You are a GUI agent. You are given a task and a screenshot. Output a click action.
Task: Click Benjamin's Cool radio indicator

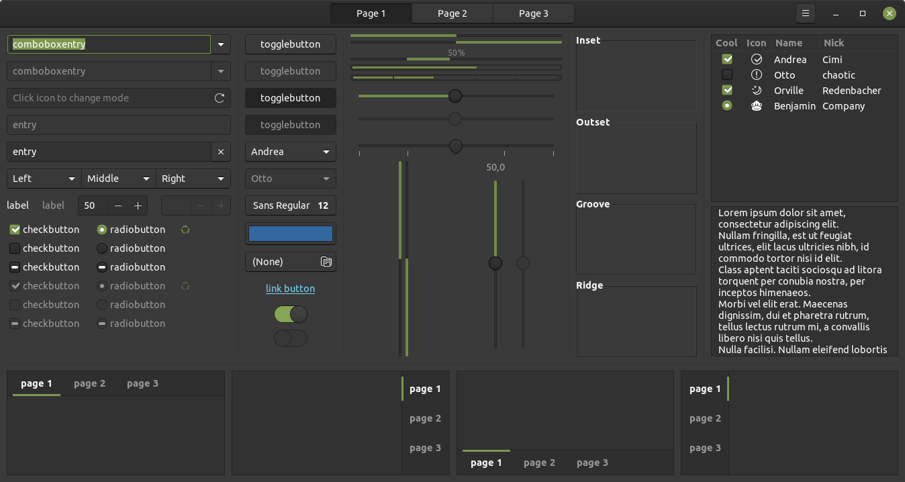click(x=727, y=106)
